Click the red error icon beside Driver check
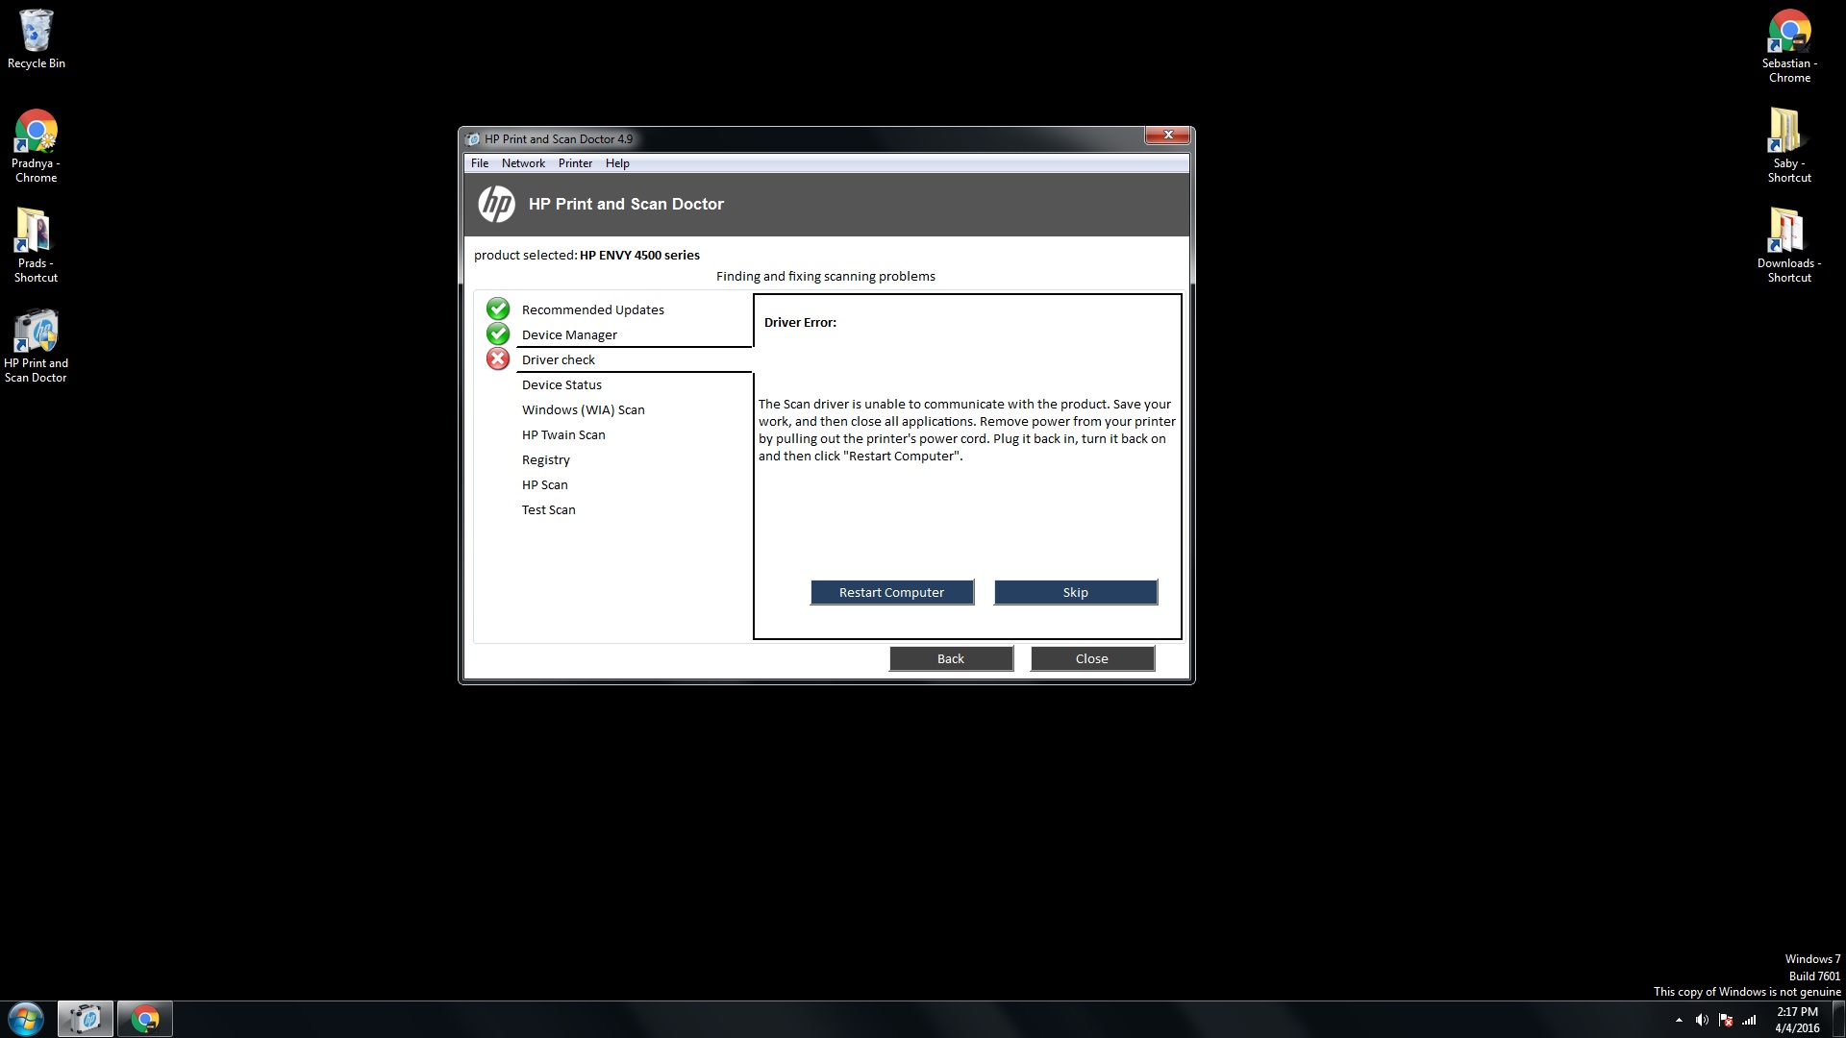This screenshot has height=1038, width=1846. (498, 358)
